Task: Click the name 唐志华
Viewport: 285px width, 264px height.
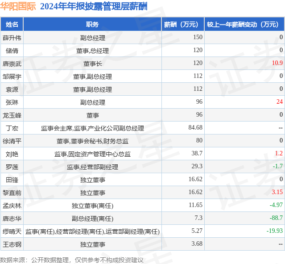Action: pos(12,219)
